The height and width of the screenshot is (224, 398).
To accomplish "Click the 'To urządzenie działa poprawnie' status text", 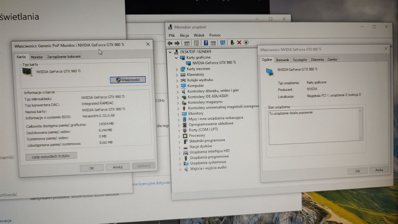I will coord(291,113).
